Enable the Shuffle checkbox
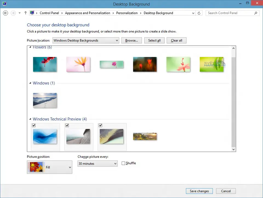The width and height of the screenshot is (263, 198). [x=123, y=163]
